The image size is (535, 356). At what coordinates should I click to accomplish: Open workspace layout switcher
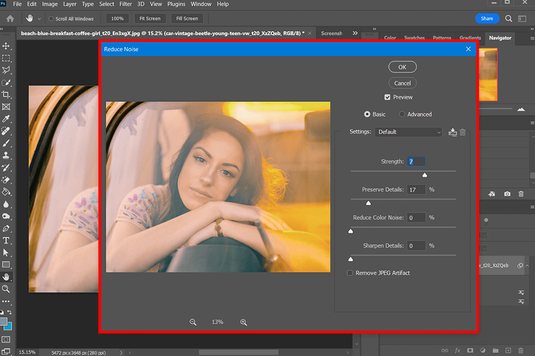pos(522,18)
